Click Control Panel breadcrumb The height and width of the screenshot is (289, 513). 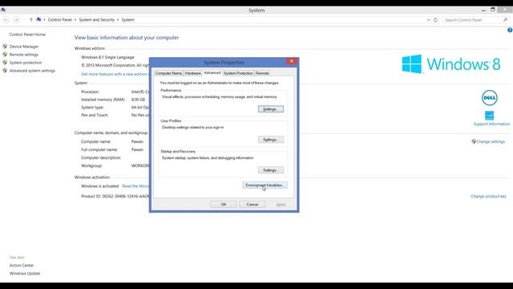pyautogui.click(x=60, y=20)
